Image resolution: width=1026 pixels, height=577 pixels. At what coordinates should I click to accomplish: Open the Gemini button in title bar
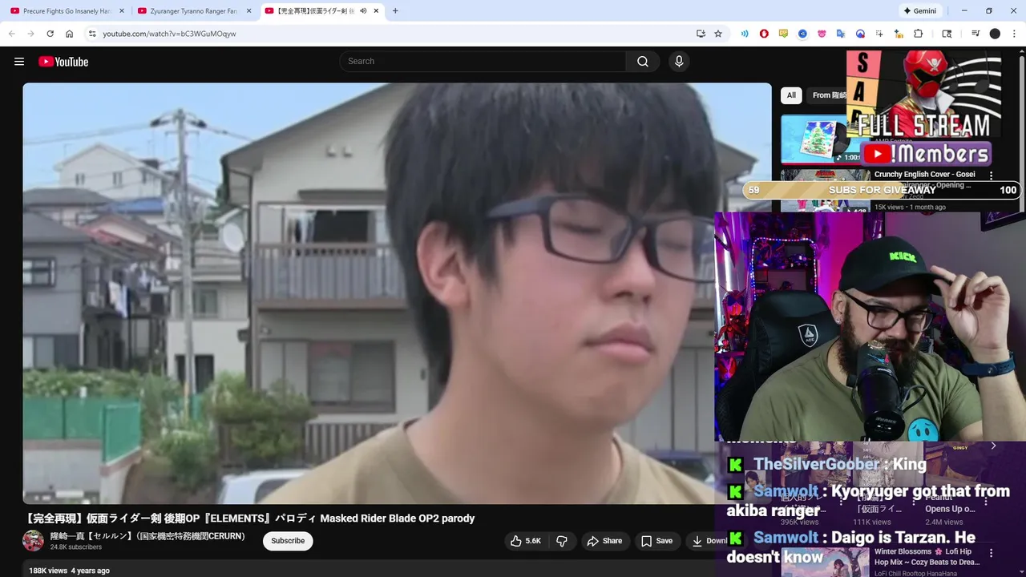point(919,11)
